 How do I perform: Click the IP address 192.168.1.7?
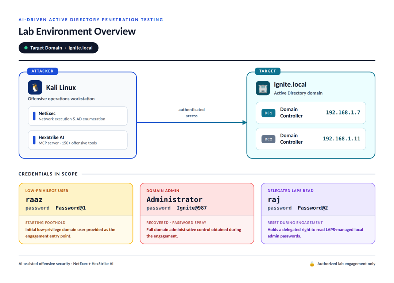pyautogui.click(x=343, y=112)
